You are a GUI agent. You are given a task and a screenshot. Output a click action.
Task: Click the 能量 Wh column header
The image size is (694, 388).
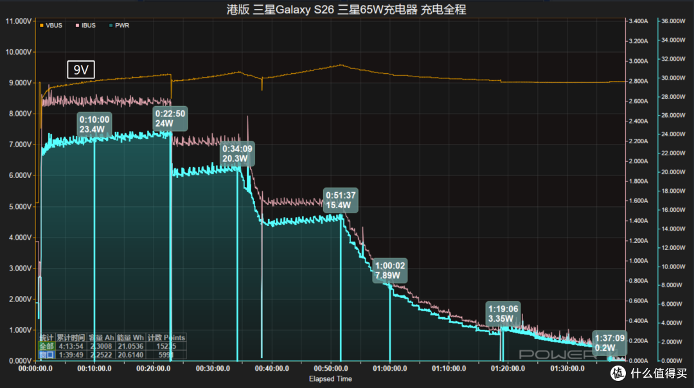(x=130, y=337)
